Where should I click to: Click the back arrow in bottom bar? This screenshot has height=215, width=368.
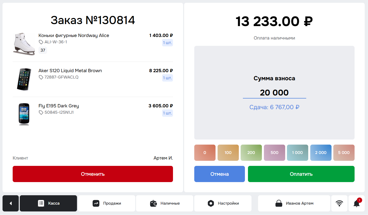click(x=11, y=203)
